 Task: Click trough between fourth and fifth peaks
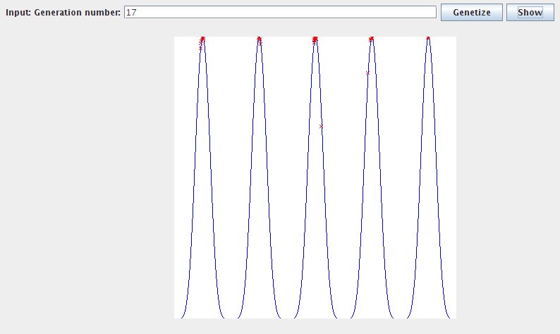(x=400, y=318)
